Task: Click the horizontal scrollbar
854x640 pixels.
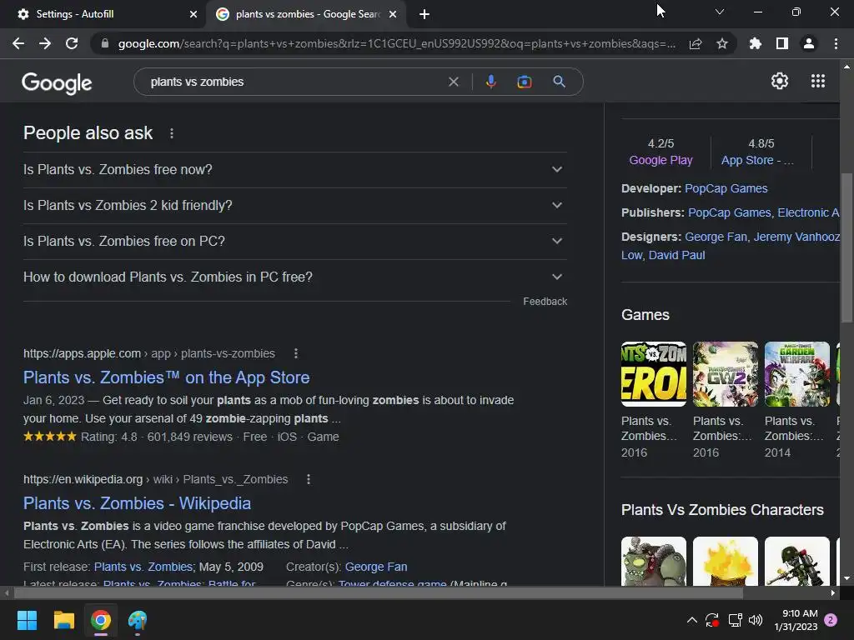Action: point(379,592)
